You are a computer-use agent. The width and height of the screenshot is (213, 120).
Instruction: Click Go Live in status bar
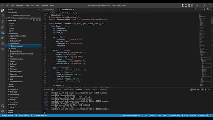(185, 115)
